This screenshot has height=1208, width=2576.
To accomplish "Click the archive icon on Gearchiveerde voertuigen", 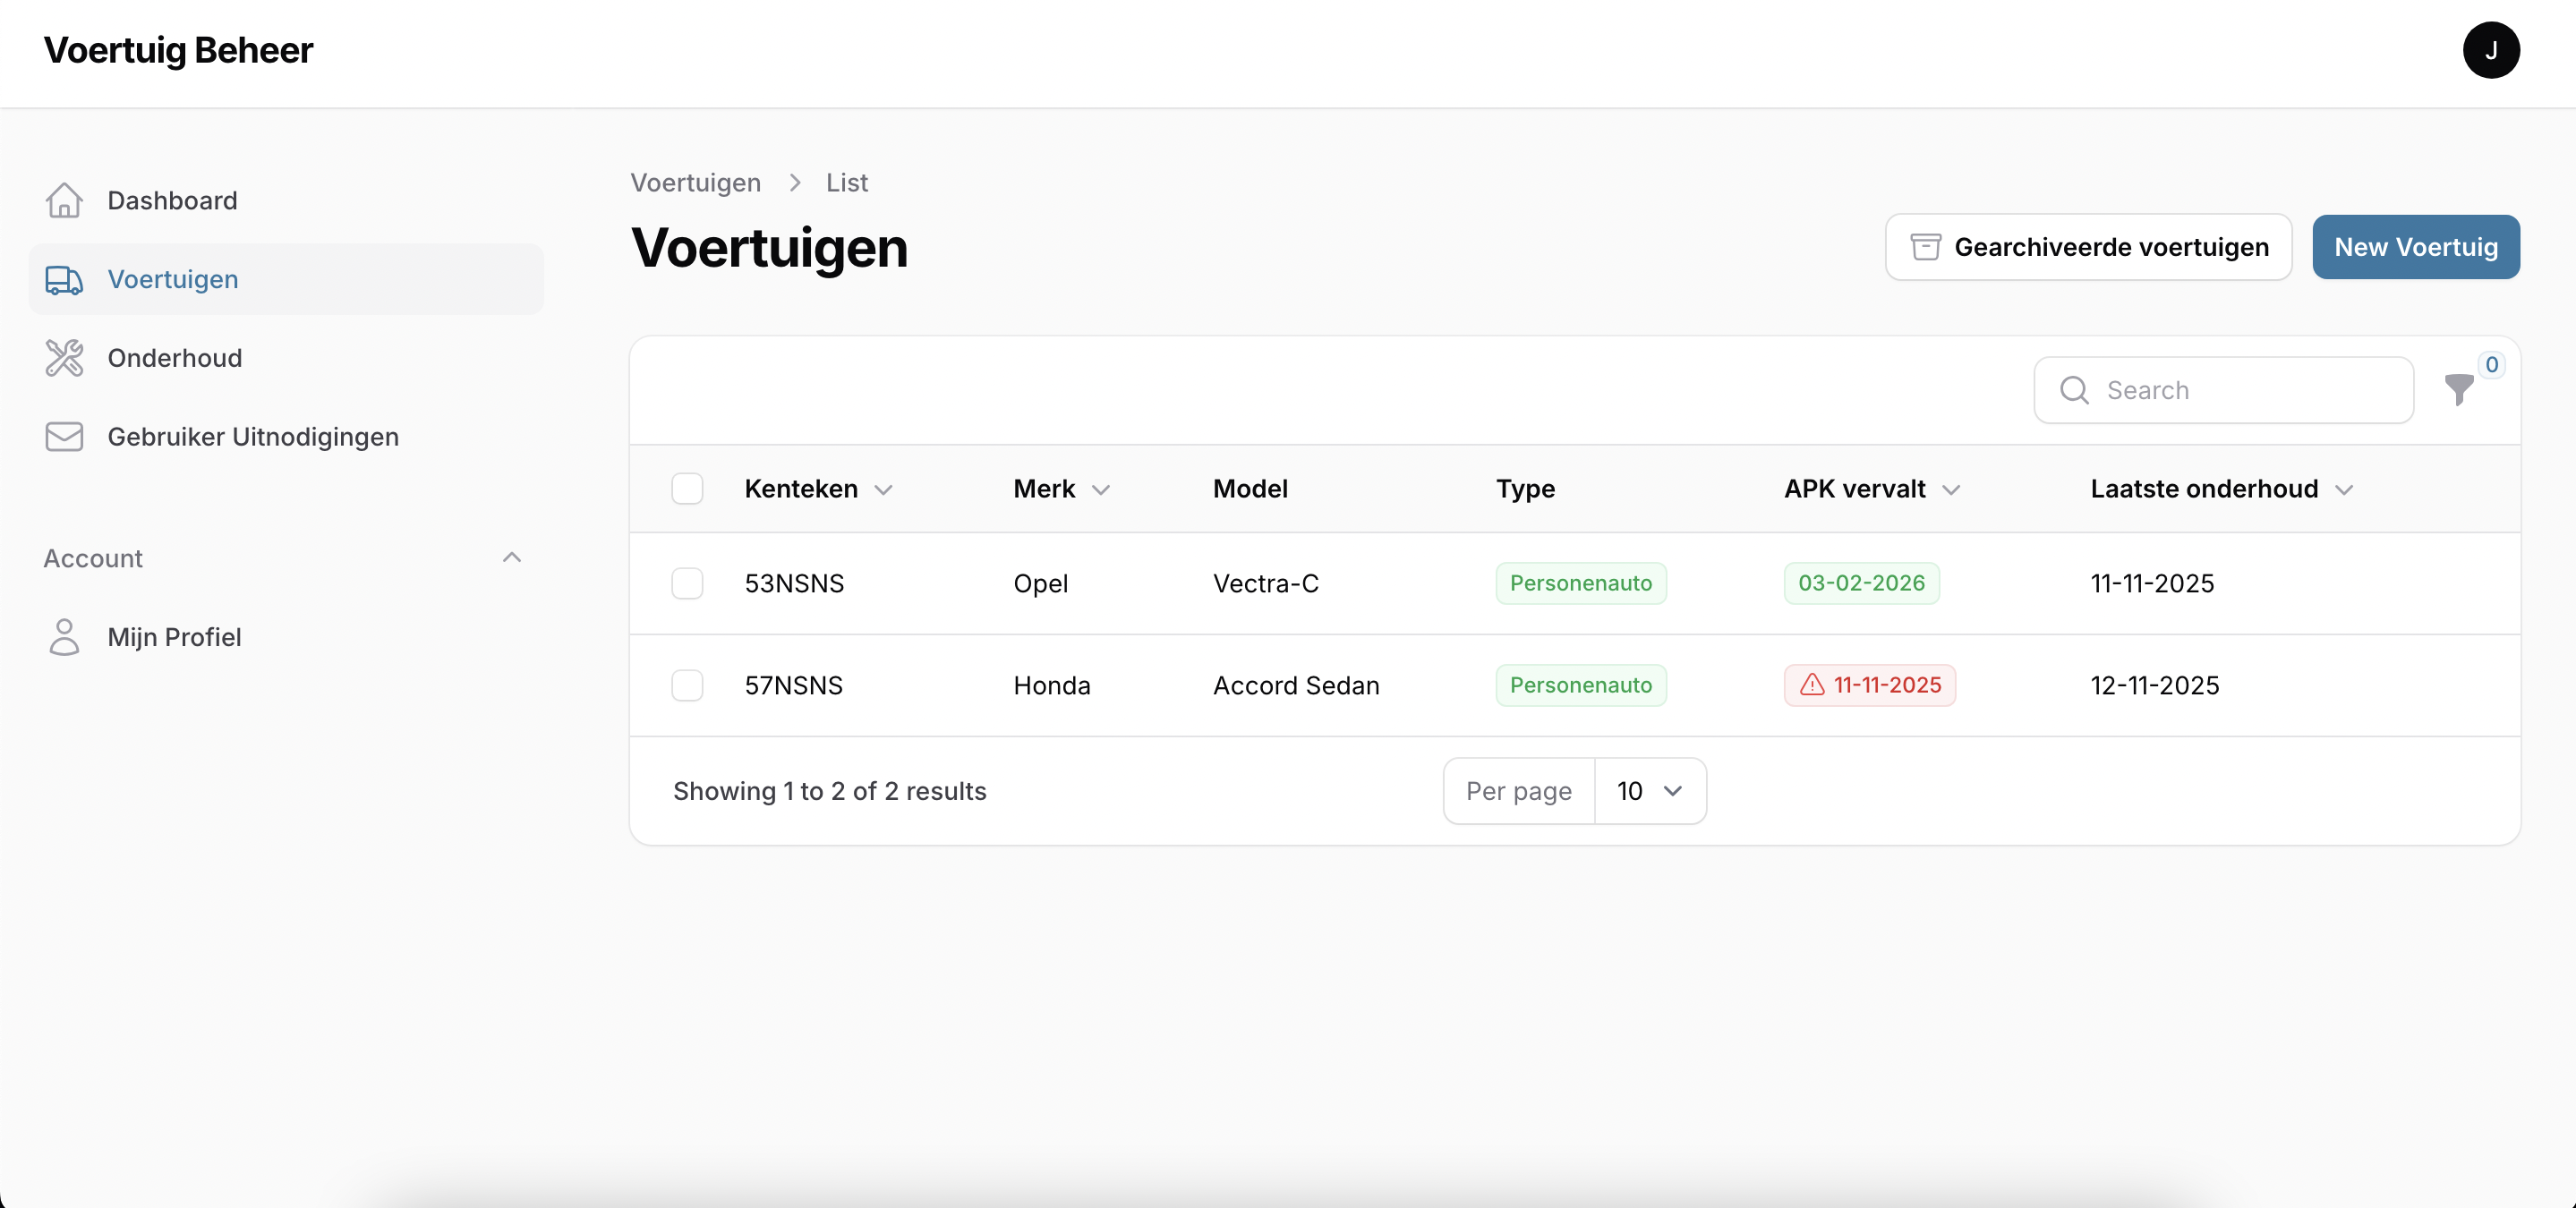I will tap(1926, 246).
